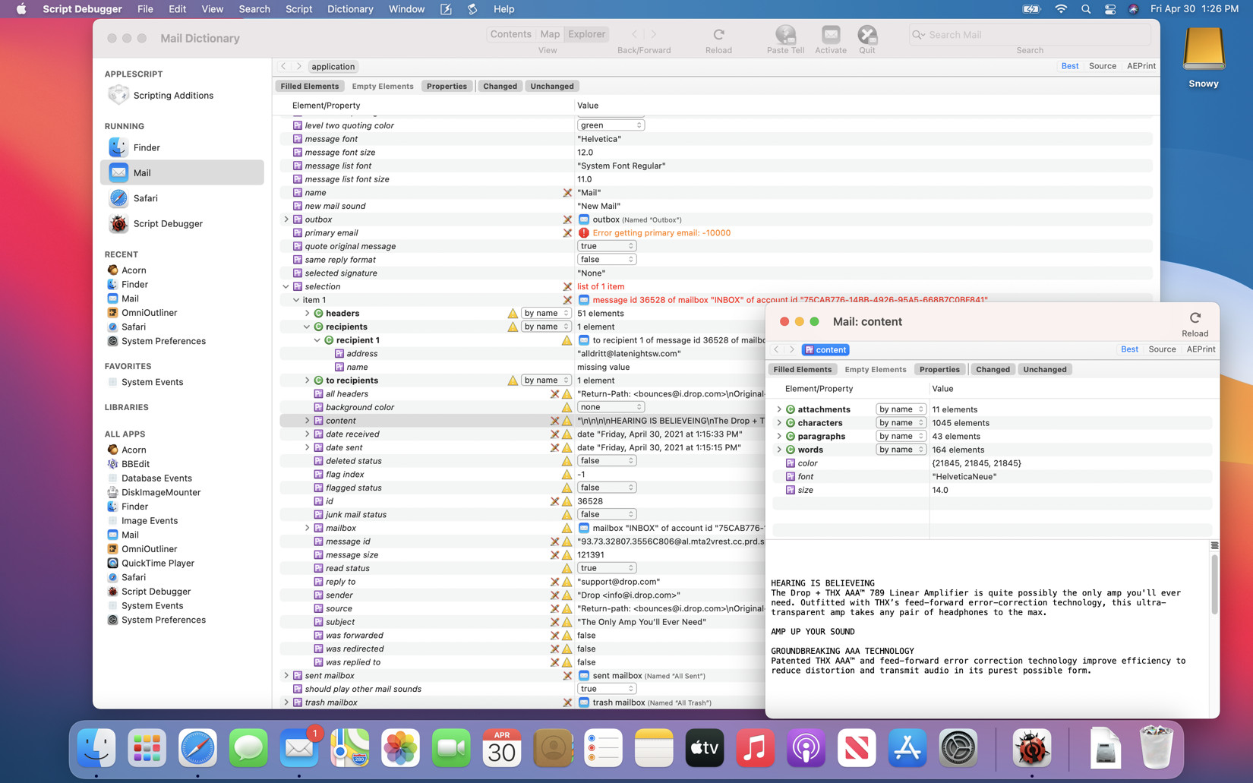
Task: Expand the content property row
Action: 307,421
